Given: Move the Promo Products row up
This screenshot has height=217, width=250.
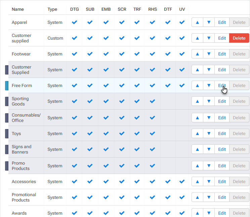Looking at the screenshot, I should click(197, 166).
